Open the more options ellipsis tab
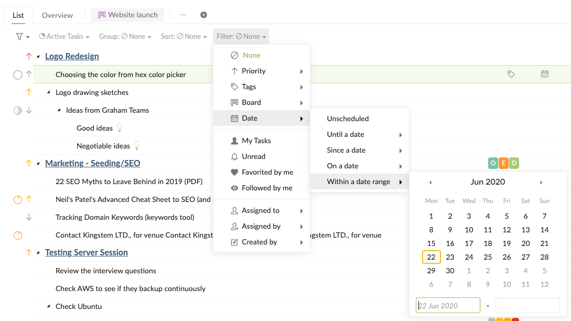Viewport: 571px width, 321px height. click(x=183, y=15)
